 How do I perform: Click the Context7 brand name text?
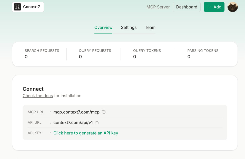[31, 7]
